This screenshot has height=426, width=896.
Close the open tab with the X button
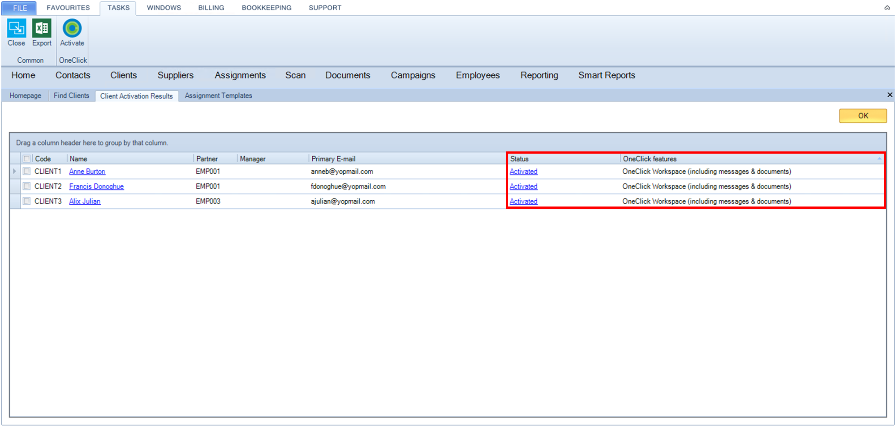[x=890, y=95]
